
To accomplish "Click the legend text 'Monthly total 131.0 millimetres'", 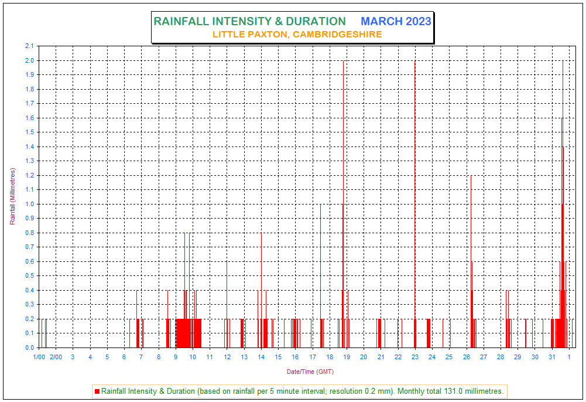I will (450, 391).
